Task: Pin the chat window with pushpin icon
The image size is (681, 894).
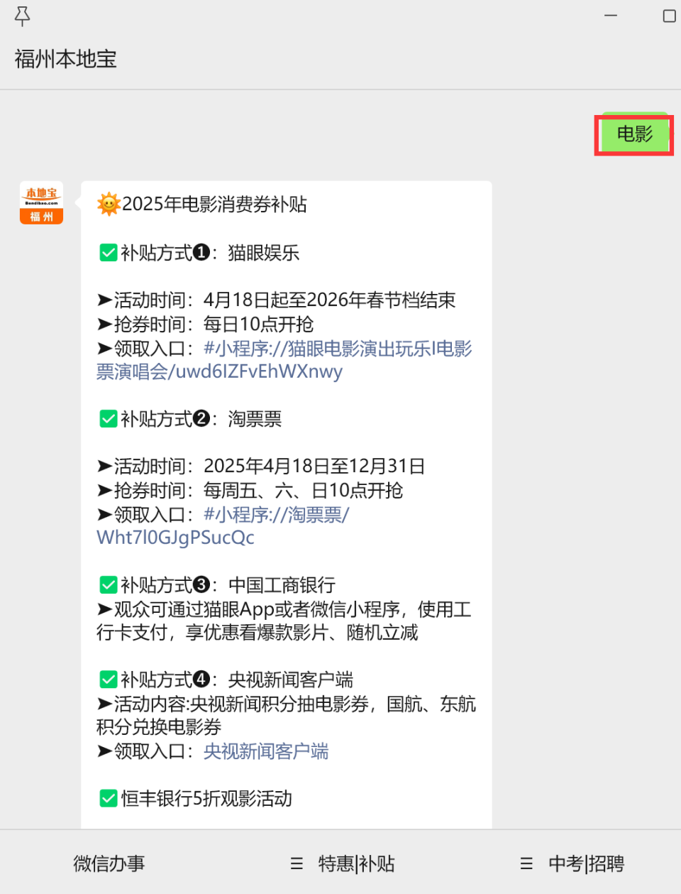Action: [22, 16]
